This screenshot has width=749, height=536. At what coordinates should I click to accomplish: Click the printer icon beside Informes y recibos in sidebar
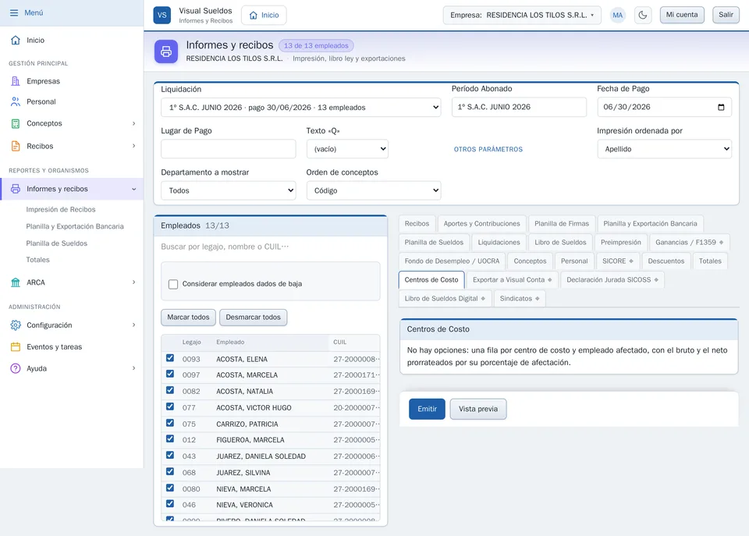point(16,189)
